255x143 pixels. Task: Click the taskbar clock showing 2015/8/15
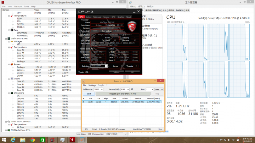click(x=247, y=140)
